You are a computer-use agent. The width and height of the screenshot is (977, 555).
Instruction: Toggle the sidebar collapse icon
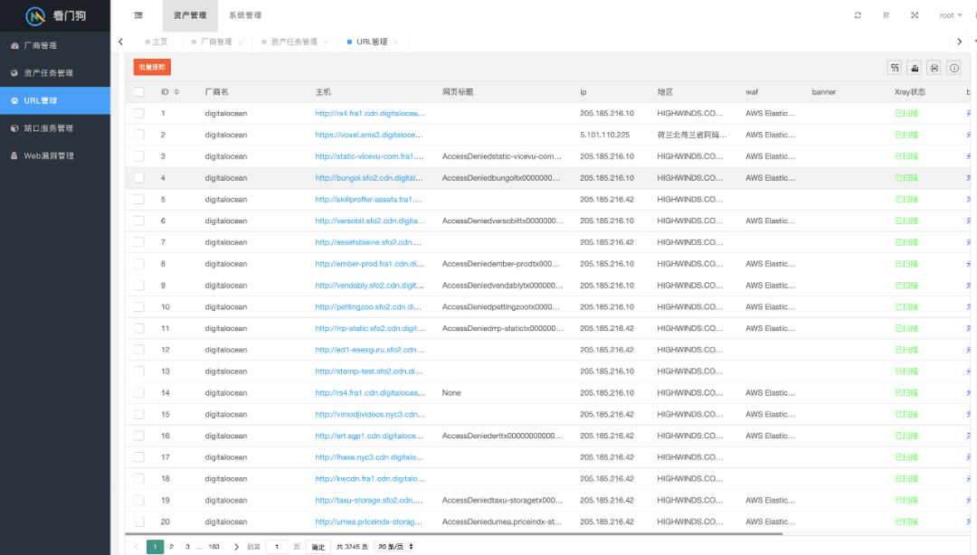coord(138,15)
